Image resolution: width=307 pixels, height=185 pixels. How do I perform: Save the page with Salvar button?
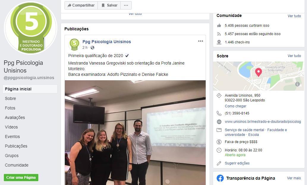click(109, 5)
